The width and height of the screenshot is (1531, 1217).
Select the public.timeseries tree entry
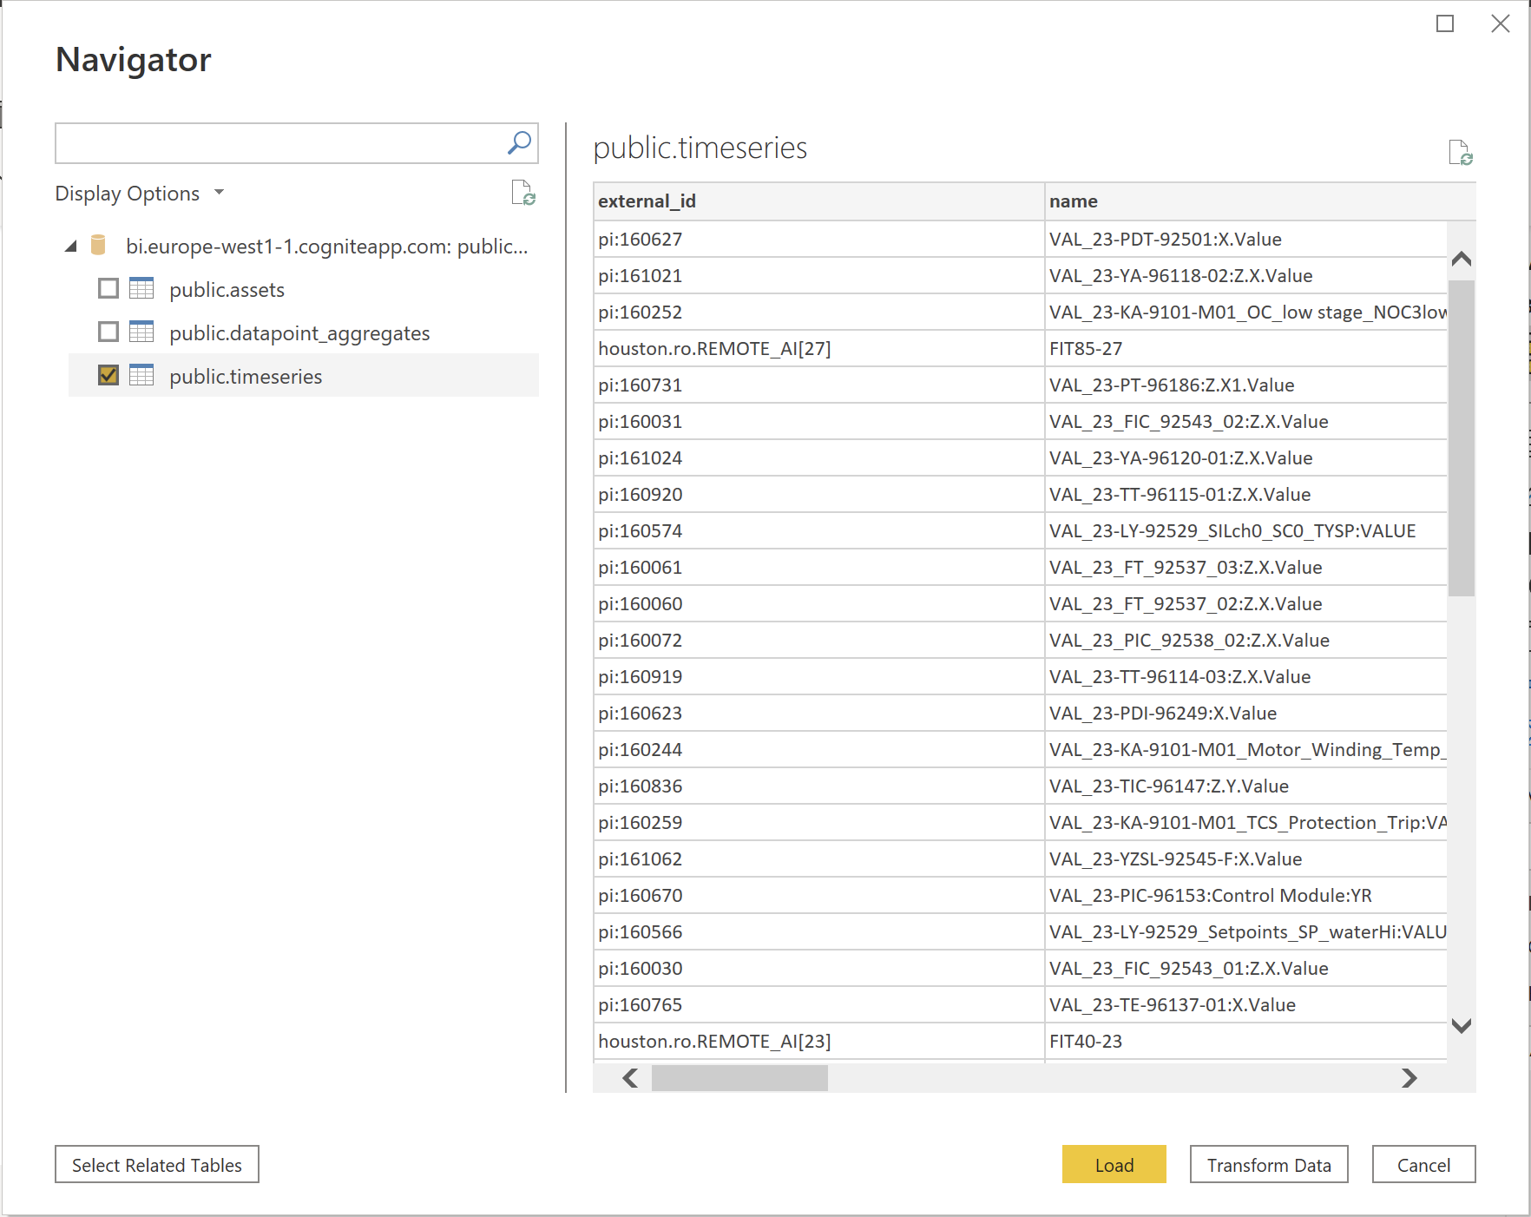click(246, 376)
